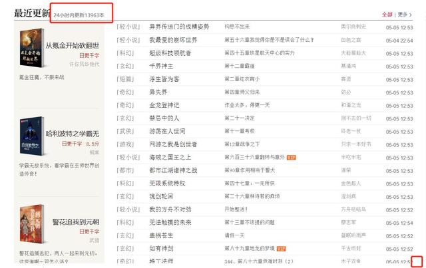This screenshot has height=268, width=426.
Task: Open featured title 警花追我到元朝
Action: coord(76,222)
